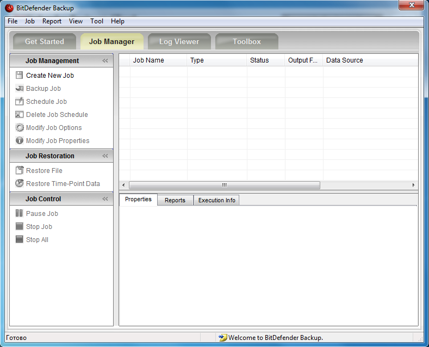Click the Delete Job Schedule icon
The height and width of the screenshot is (347, 429).
coord(19,114)
